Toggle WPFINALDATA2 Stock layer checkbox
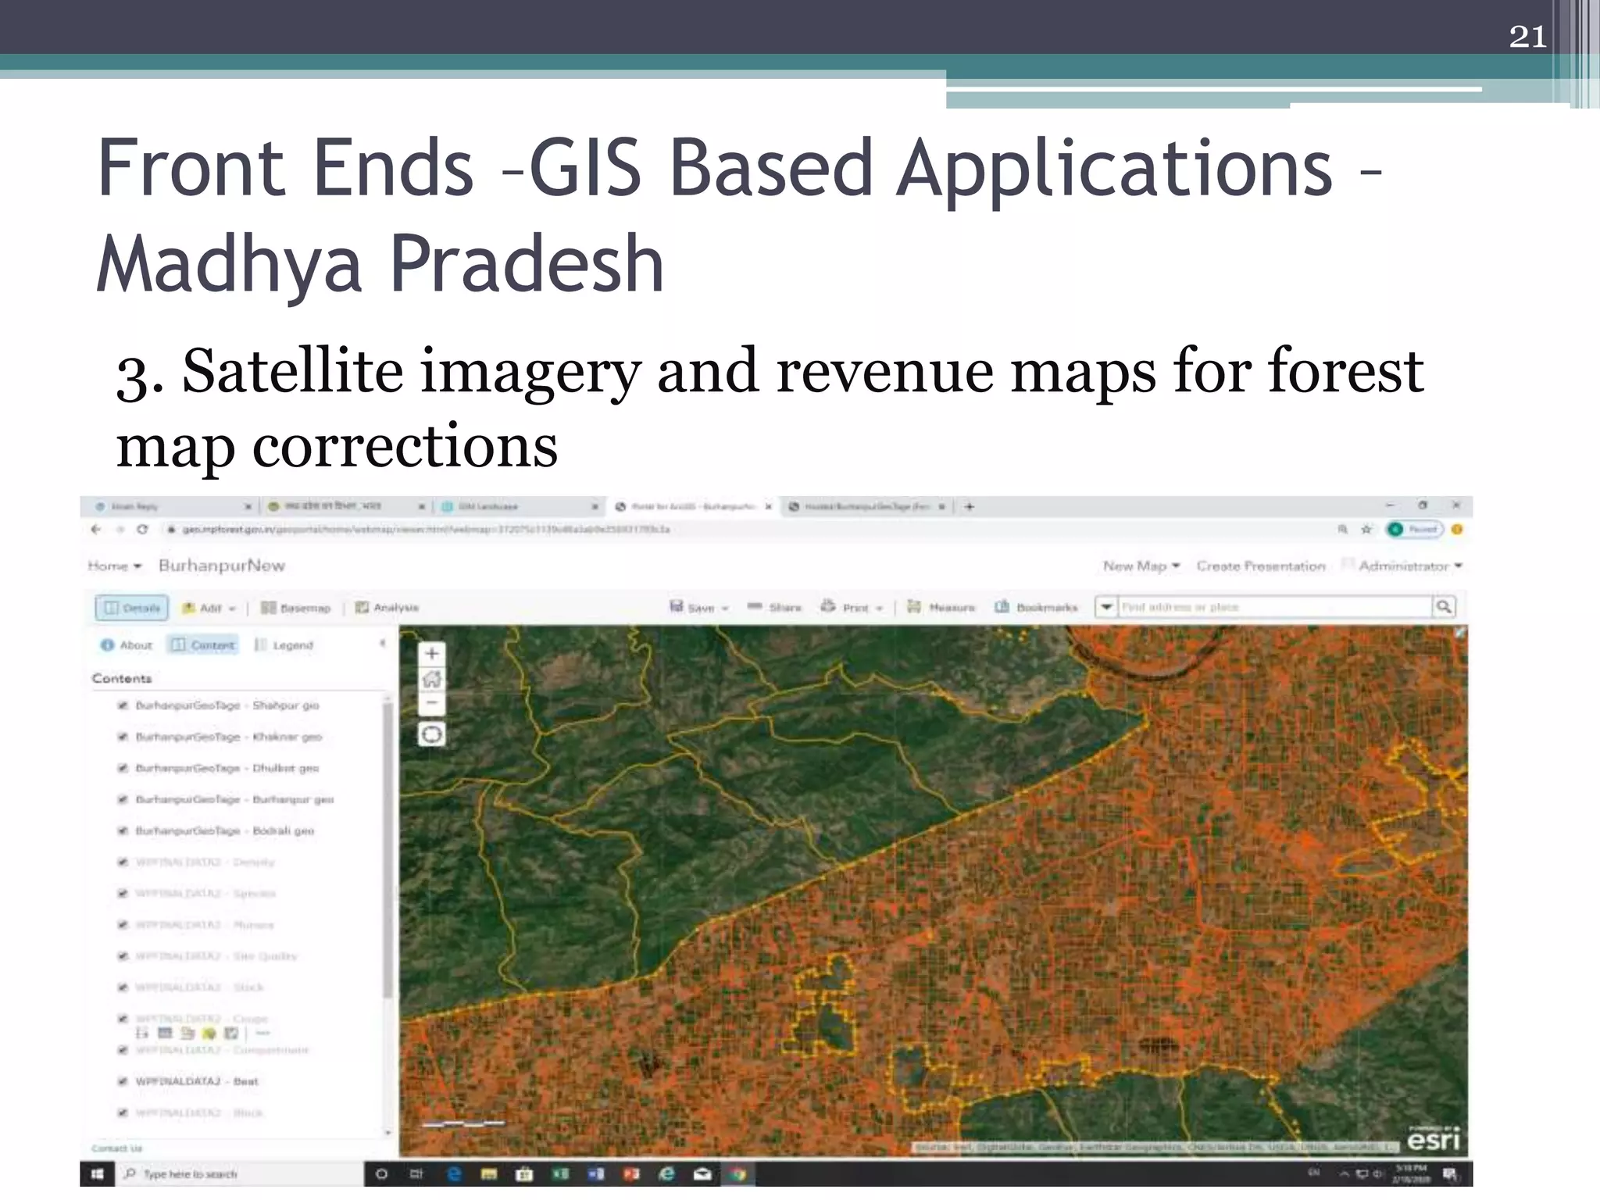The image size is (1600, 1200). (x=123, y=987)
